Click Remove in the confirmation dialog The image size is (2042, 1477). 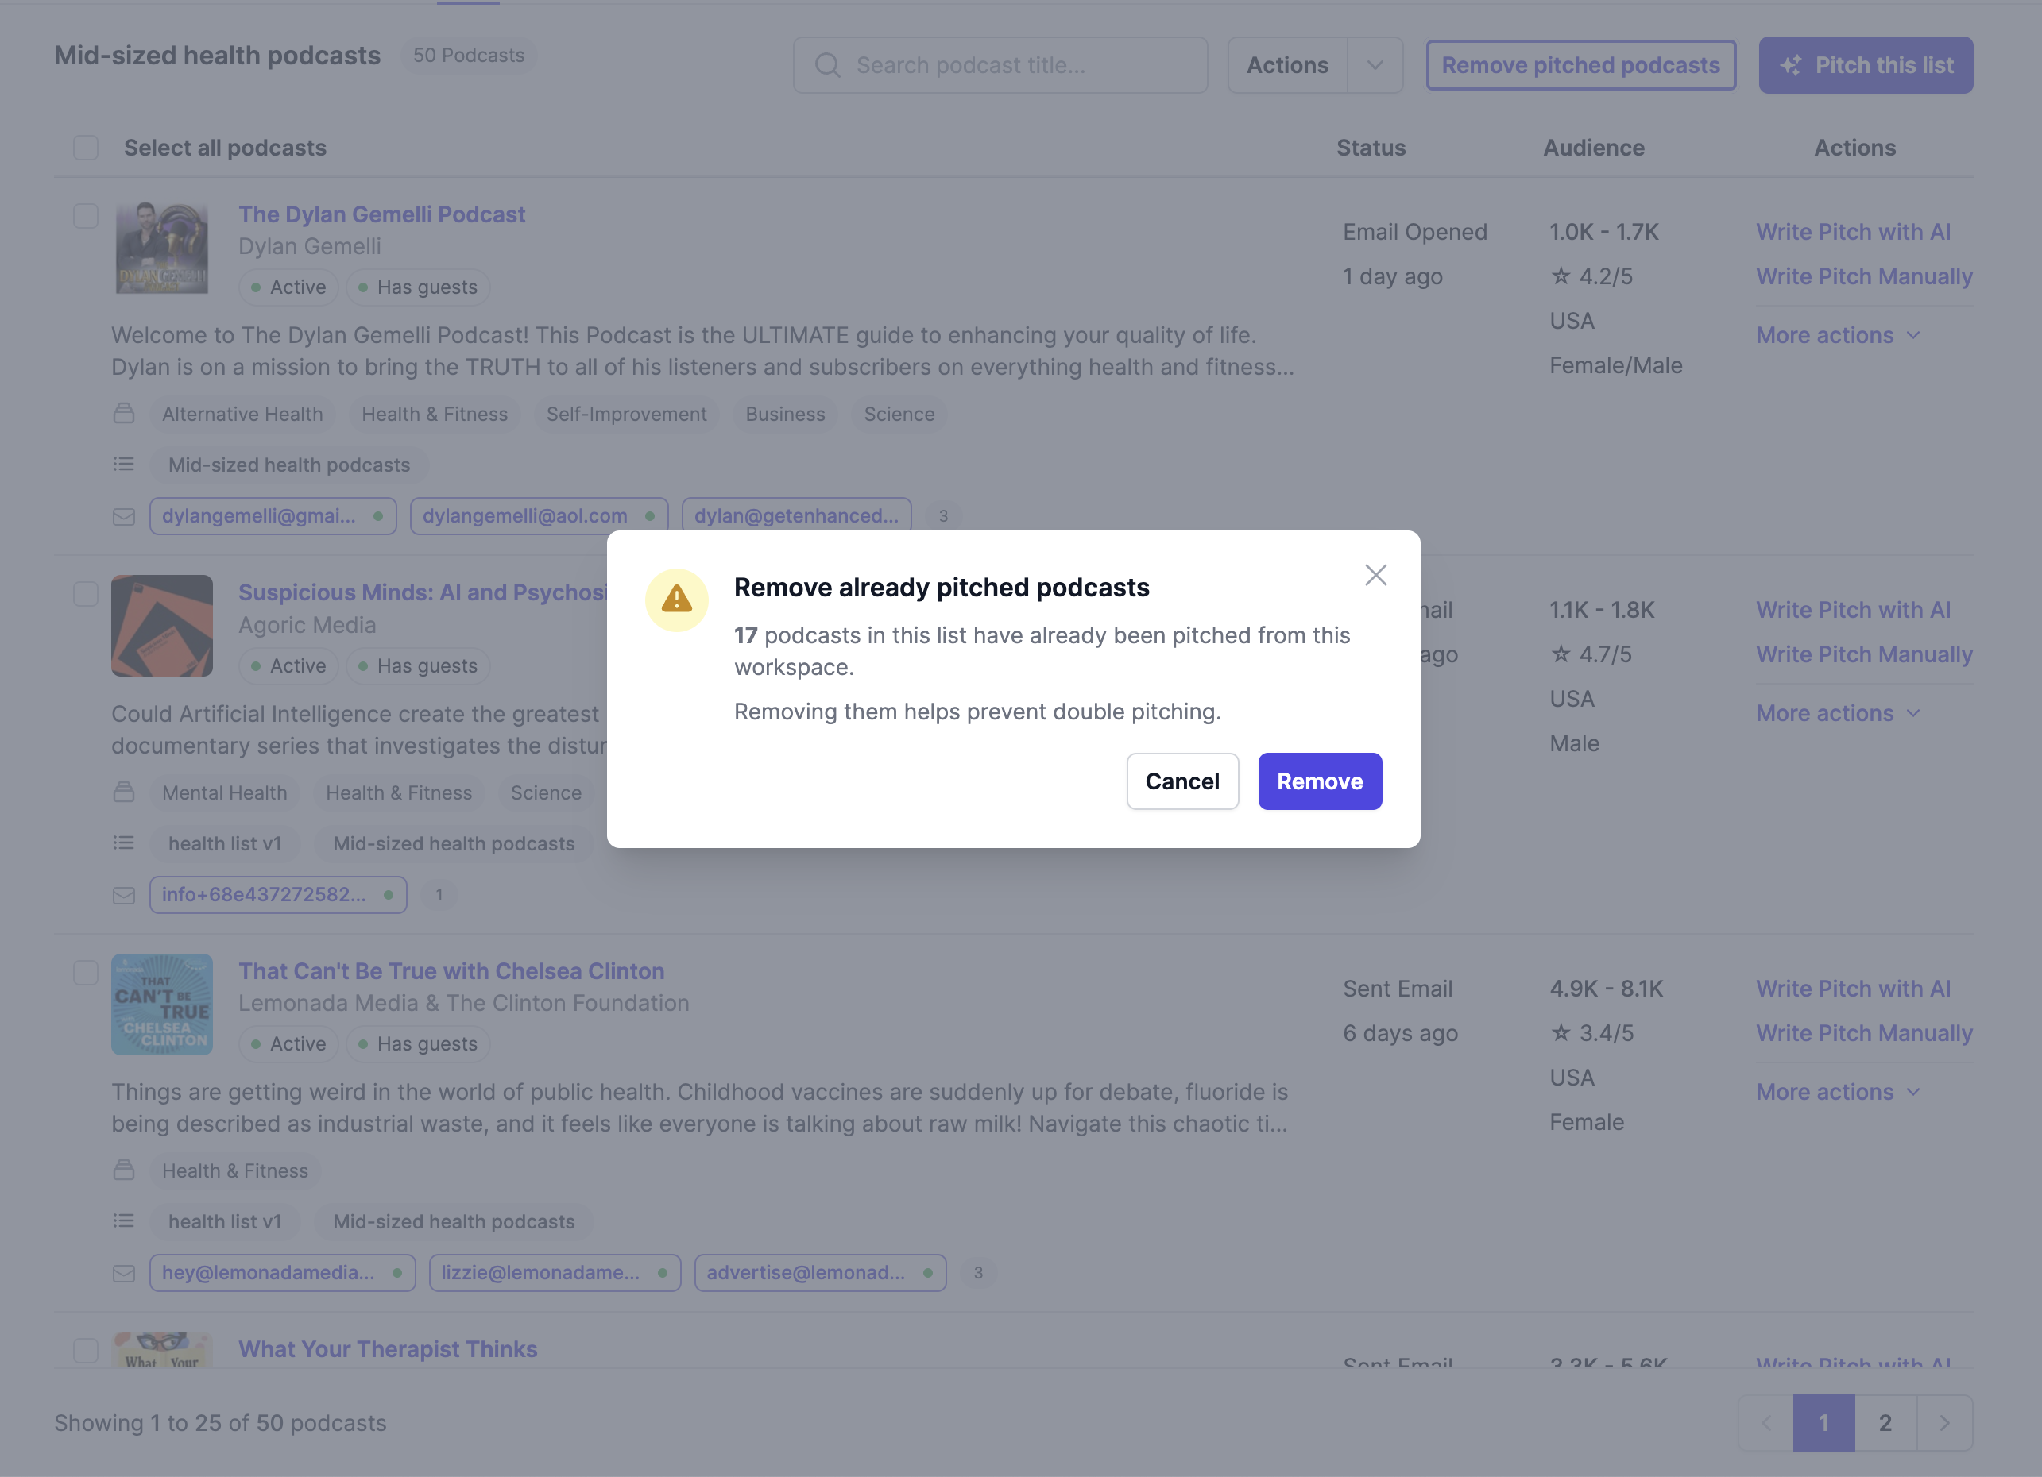1319,781
